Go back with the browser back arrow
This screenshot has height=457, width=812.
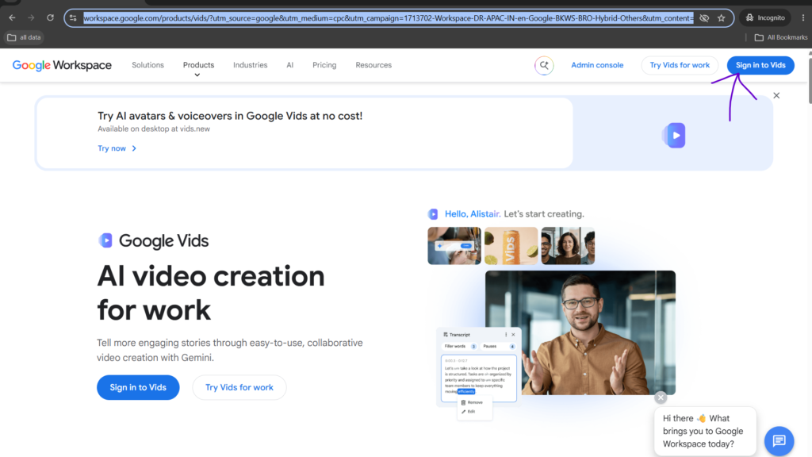12,17
